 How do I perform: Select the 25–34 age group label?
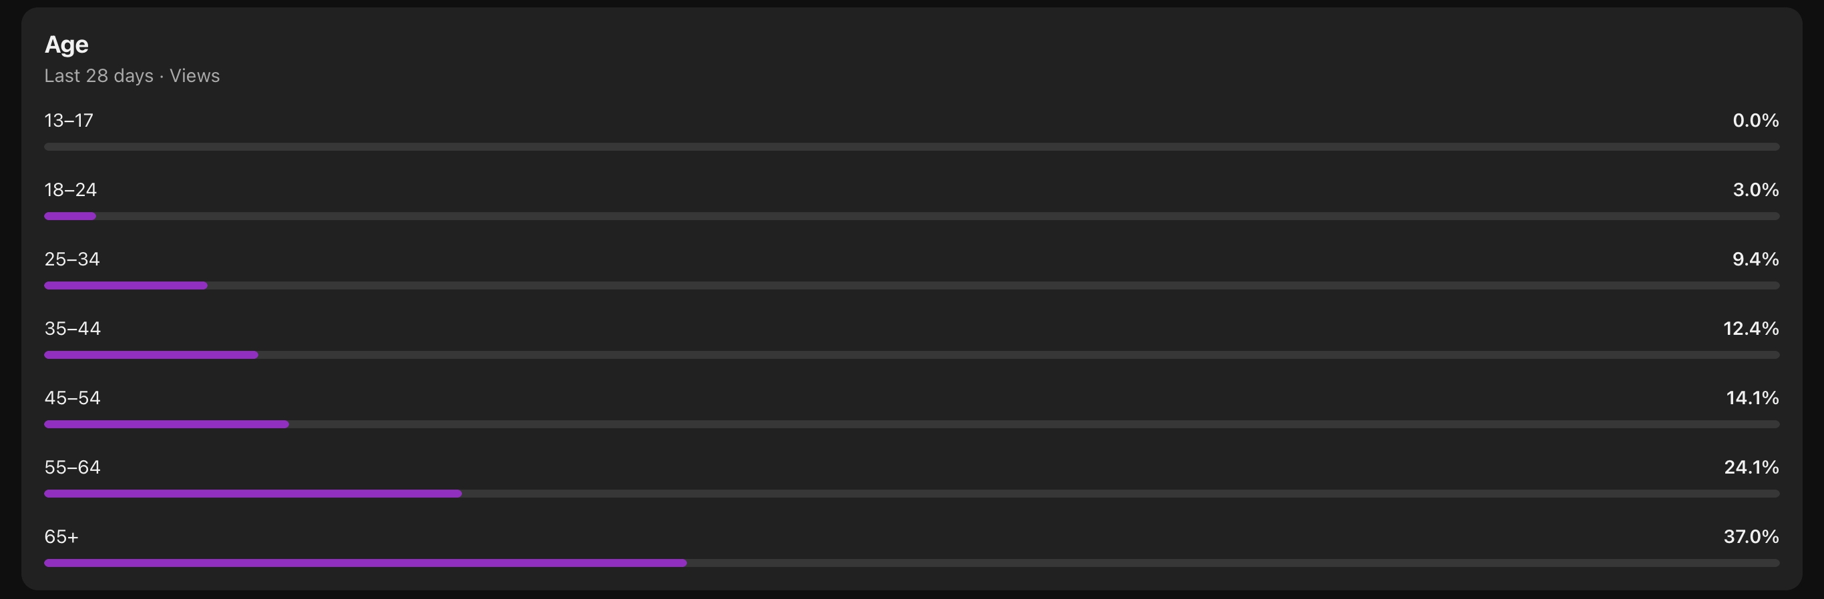click(x=72, y=259)
